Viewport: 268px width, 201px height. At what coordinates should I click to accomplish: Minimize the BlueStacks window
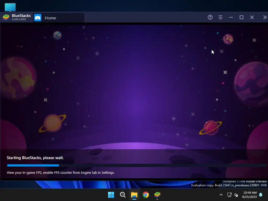tap(231, 17)
